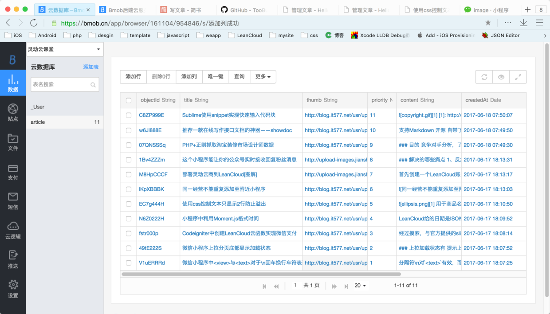
Task: Bookmark this page with the star icon
Action: pyautogui.click(x=488, y=23)
